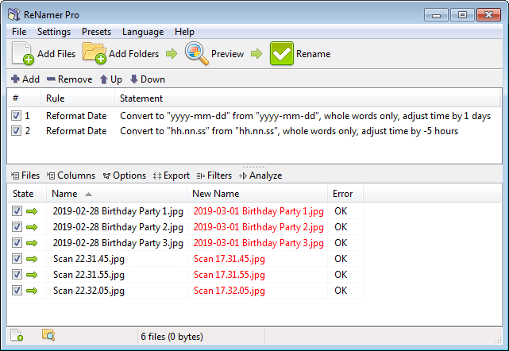This screenshot has width=509, height=351.
Task: Open the Filters dropdown button
Action: click(x=214, y=175)
